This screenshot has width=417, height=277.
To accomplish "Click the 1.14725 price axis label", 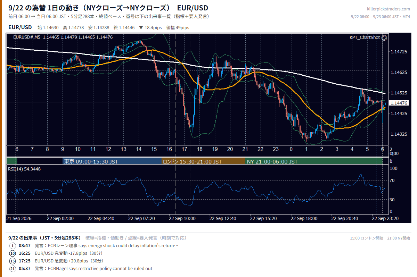I will coord(398,52).
